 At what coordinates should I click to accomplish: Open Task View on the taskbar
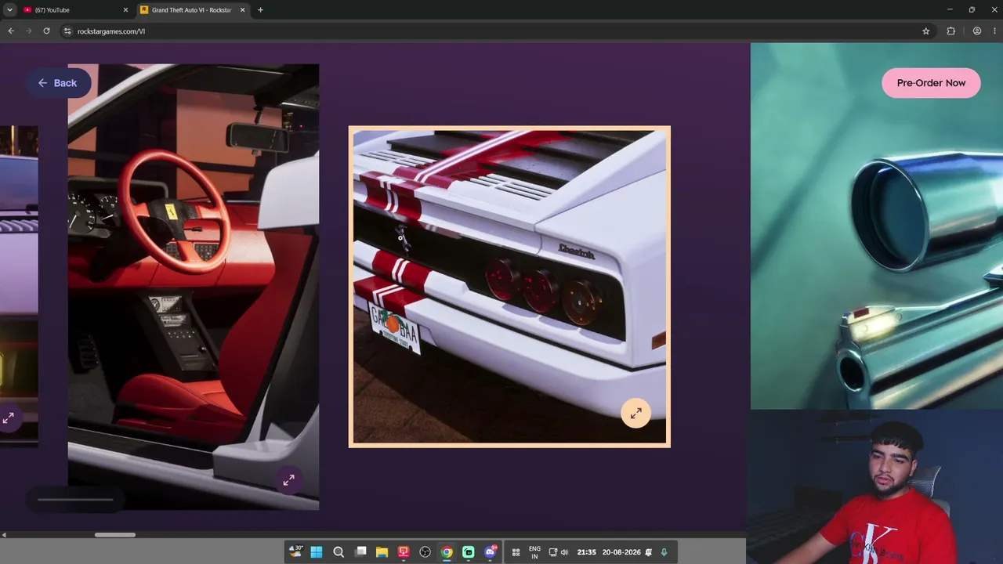pos(360,552)
